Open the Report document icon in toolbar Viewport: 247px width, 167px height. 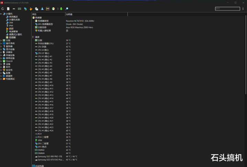pos(8,9)
